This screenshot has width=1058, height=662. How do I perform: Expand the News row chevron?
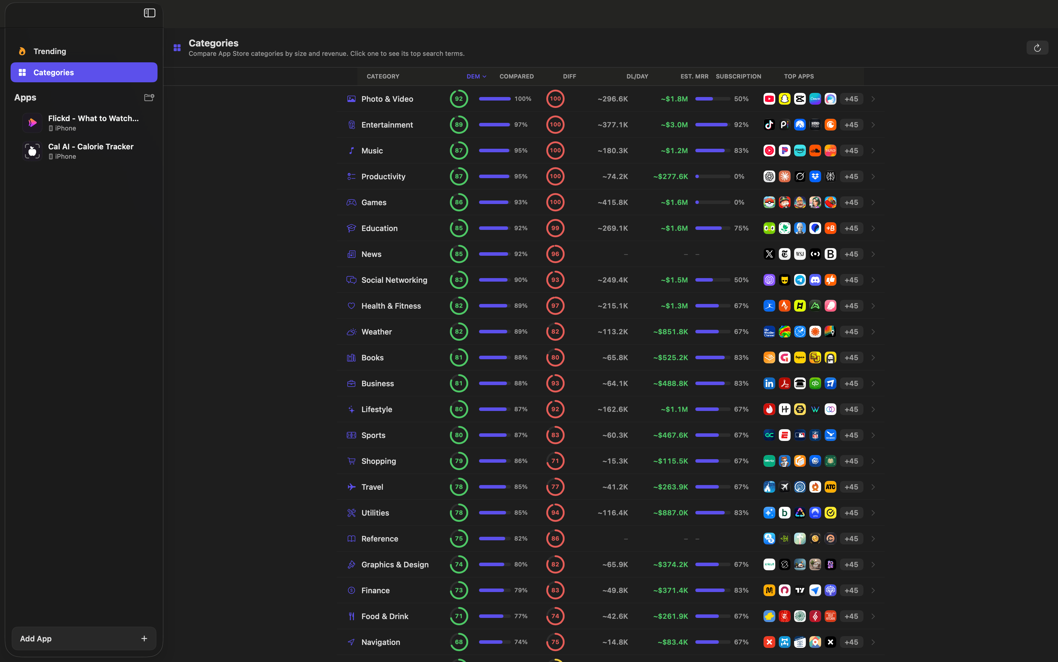(x=873, y=254)
